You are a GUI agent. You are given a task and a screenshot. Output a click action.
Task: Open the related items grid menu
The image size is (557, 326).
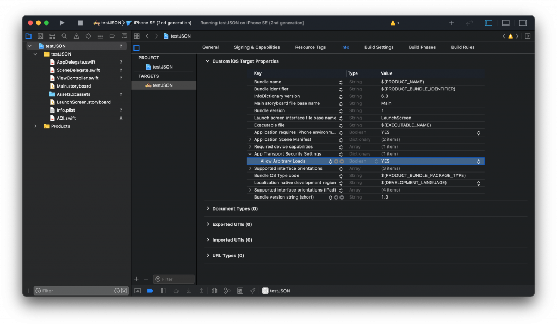click(137, 36)
